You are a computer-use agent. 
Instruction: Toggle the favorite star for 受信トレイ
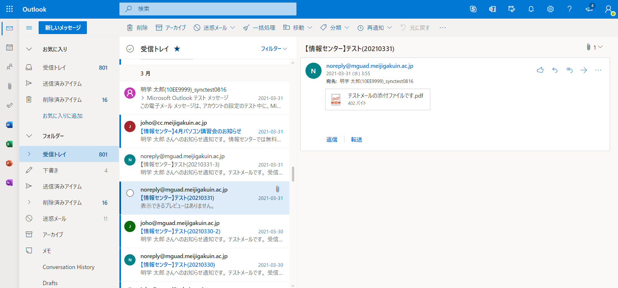pyautogui.click(x=177, y=49)
